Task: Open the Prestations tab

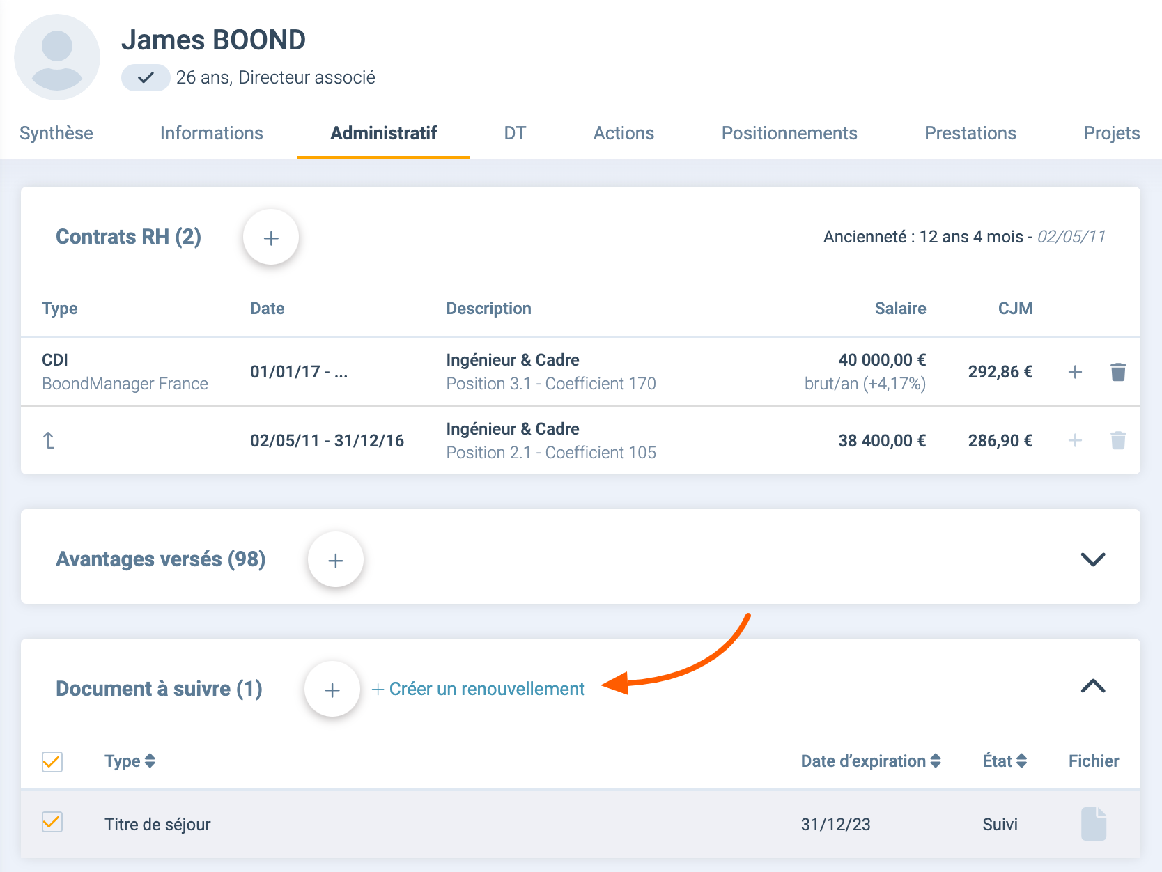Action: (x=970, y=133)
